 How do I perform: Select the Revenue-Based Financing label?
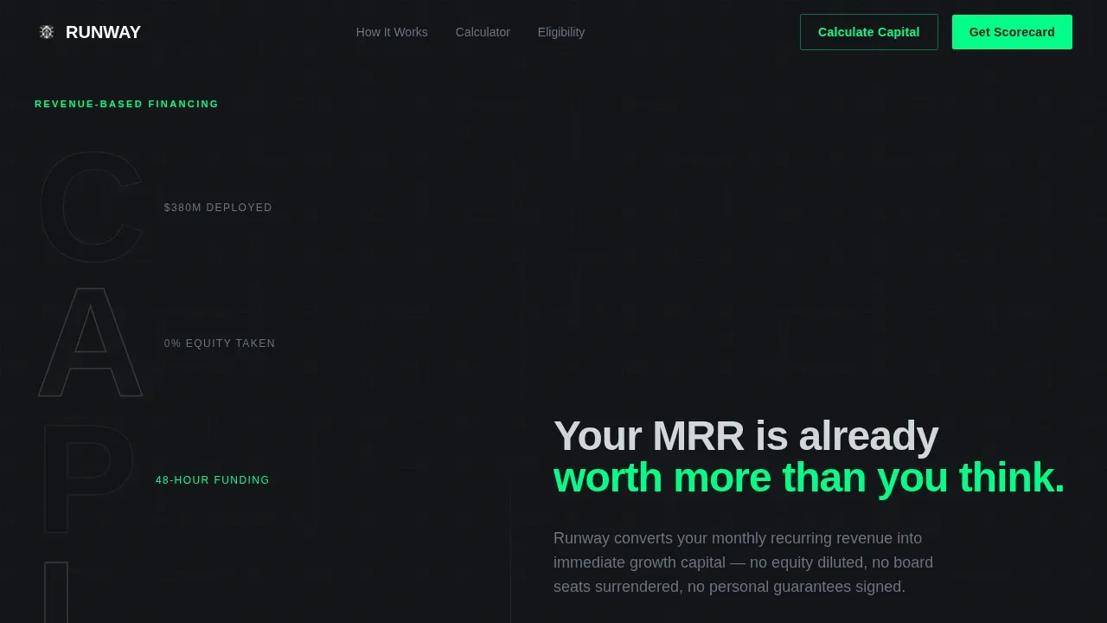pyautogui.click(x=127, y=104)
